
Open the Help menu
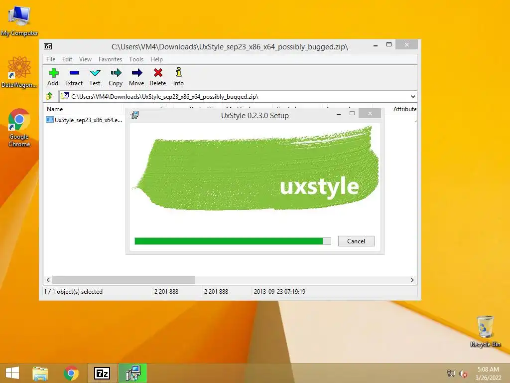coord(156,59)
